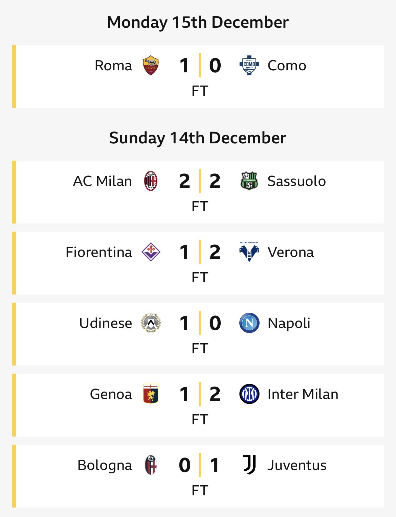
Task: Select the Sassuolo green crest
Action: pos(249,181)
